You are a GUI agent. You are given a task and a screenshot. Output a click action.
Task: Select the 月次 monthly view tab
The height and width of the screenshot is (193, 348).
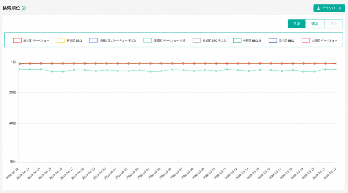click(333, 24)
